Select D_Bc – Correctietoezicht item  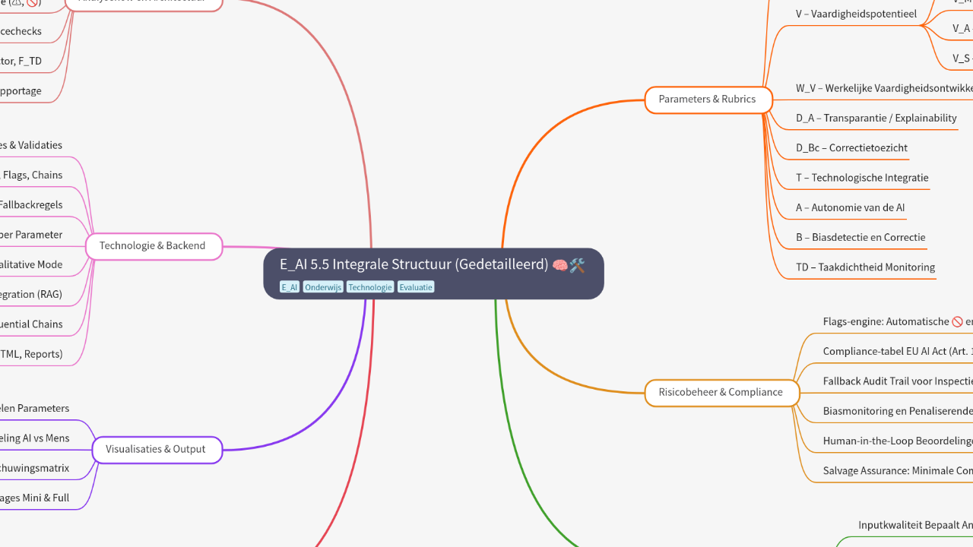coord(851,148)
